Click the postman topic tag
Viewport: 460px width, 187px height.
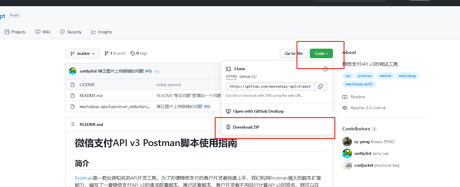click(365, 76)
